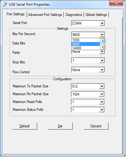Select 7200 from the baud list
The image size is (126, 157).
pyautogui.click(x=86, y=40)
